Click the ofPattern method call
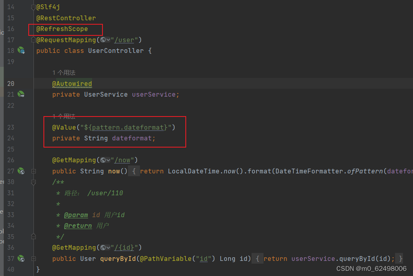The height and width of the screenshot is (276, 413). coord(365,171)
